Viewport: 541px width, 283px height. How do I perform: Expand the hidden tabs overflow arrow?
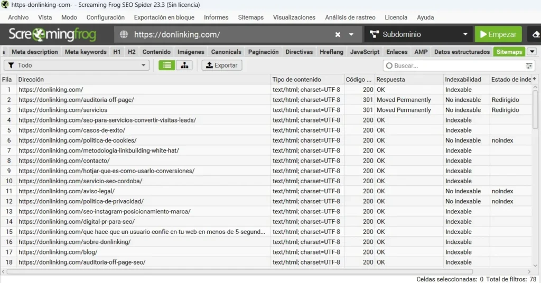532,52
